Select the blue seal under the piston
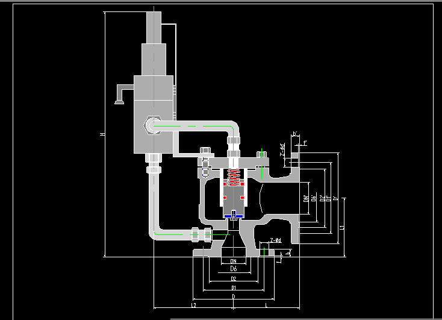442x320 pixels. pyautogui.click(x=234, y=215)
